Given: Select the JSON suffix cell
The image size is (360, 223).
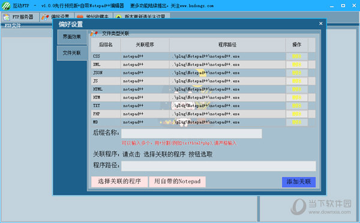Looking at the screenshot, I should [x=106, y=73].
